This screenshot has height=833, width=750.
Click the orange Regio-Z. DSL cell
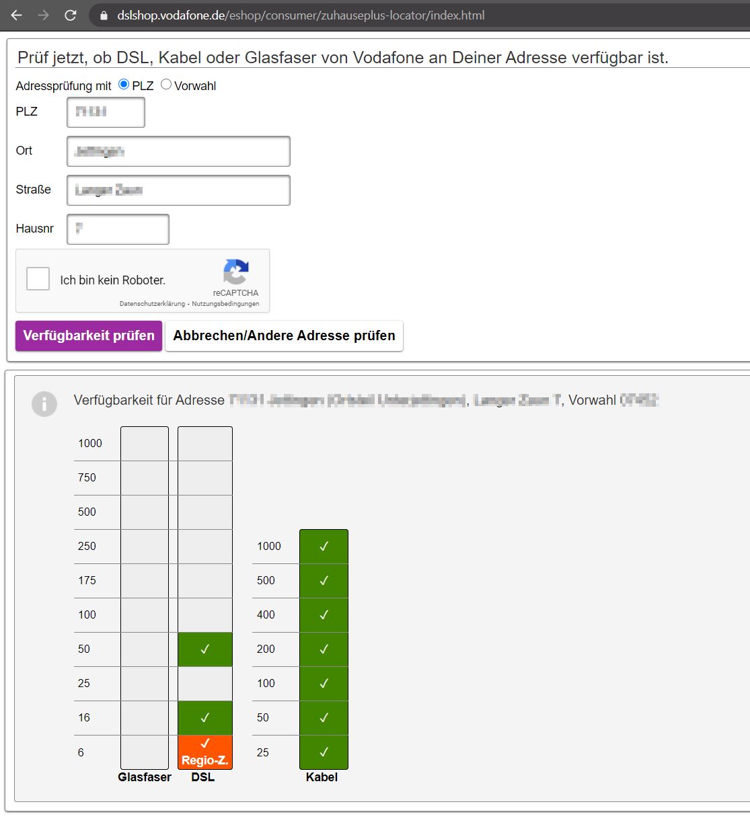coord(205,752)
